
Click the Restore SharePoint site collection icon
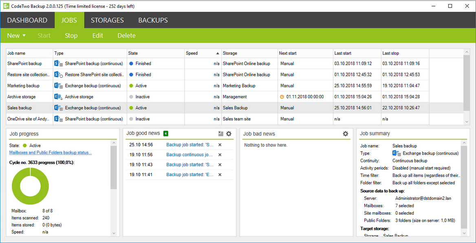[x=57, y=74]
